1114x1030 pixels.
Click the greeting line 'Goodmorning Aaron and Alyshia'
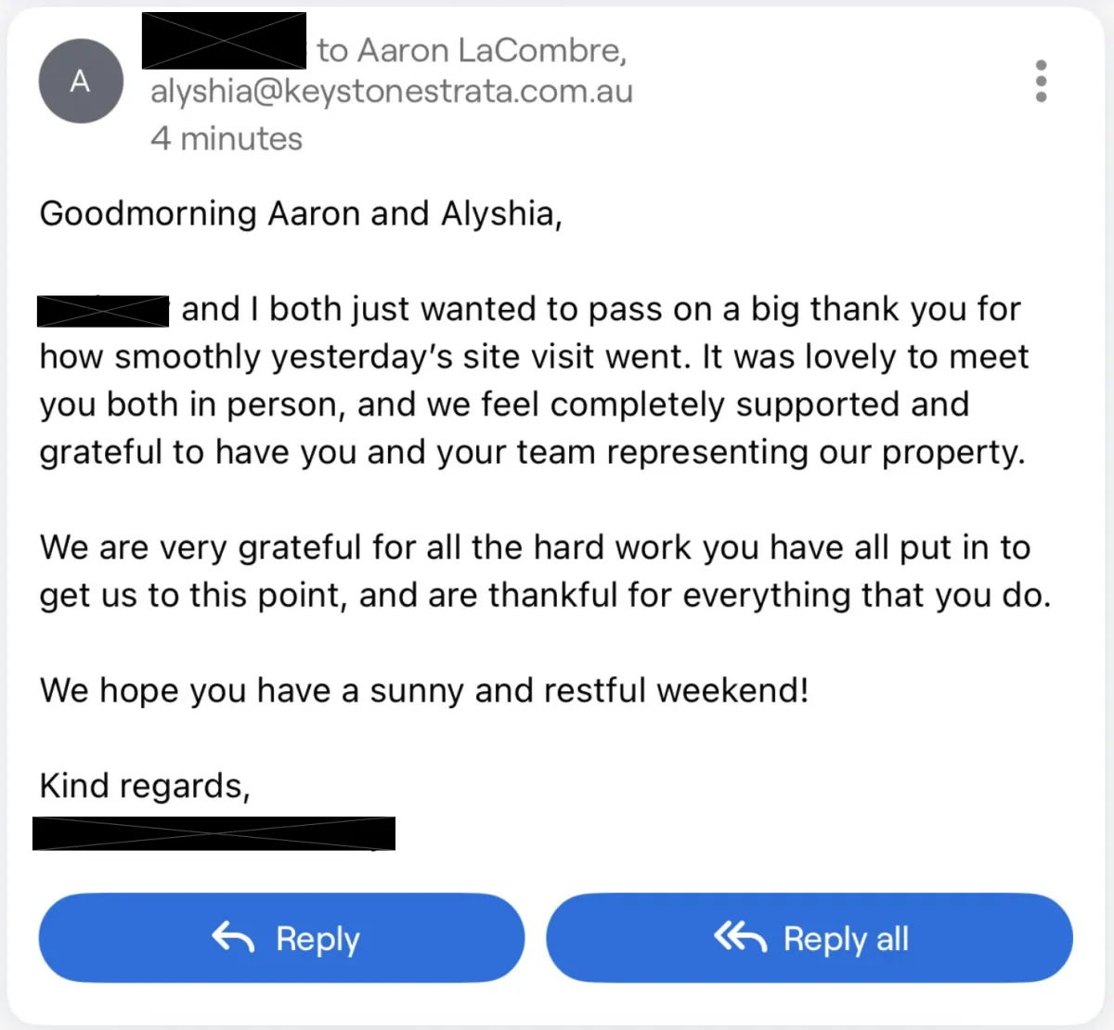coord(300,213)
